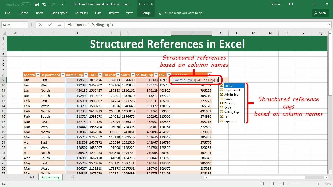This screenshot has width=333, height=187.
Task: Click cell with value 796265
Action: coord(191,90)
